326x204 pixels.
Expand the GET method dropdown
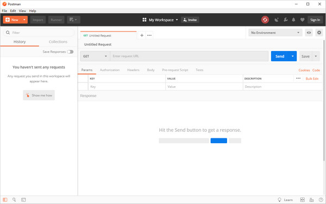click(95, 56)
